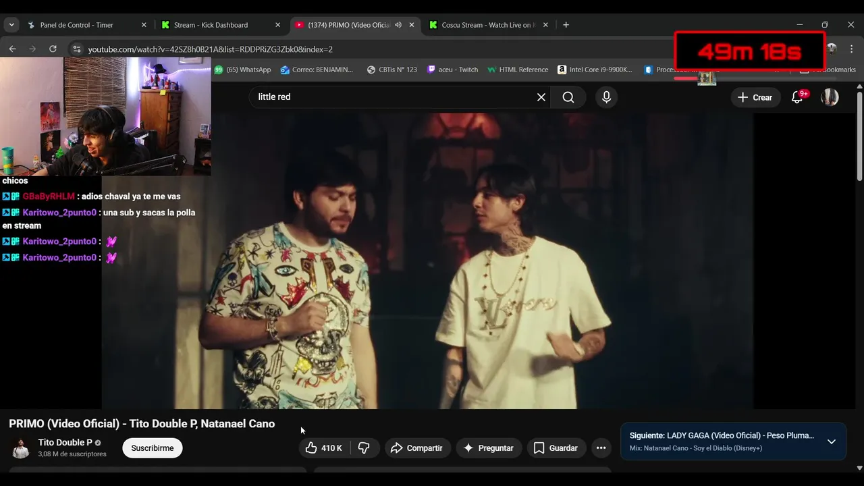Close the PRIMO YouTube tab

[x=412, y=25]
